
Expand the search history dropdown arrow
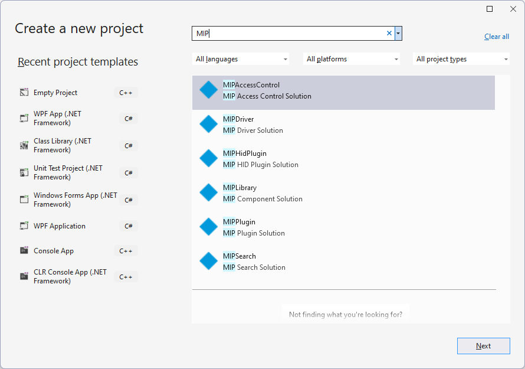[398, 33]
